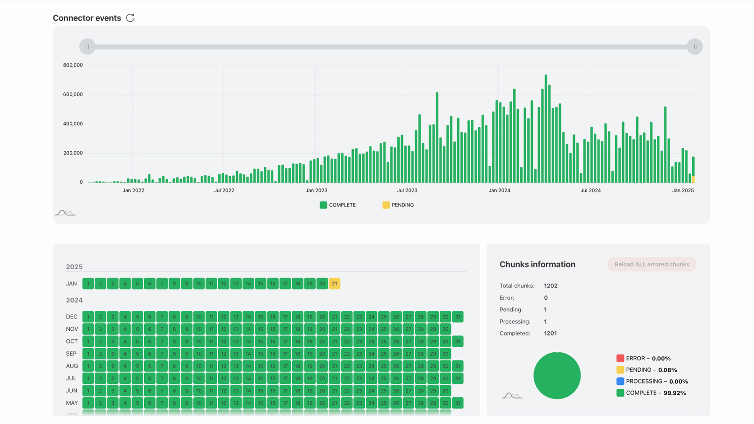754x424 pixels.
Task: Toggle PROCESSING entry in pie legend
Action: pos(652,382)
